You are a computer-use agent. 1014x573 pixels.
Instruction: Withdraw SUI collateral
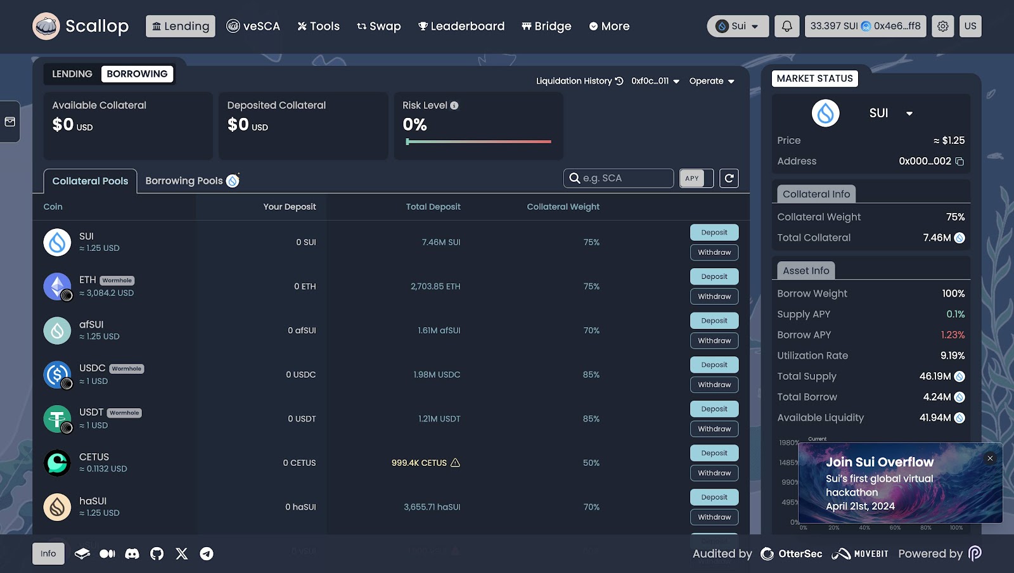[714, 252]
